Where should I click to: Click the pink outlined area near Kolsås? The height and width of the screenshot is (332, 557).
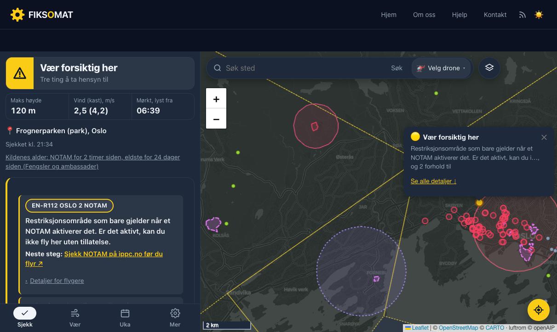213,224
